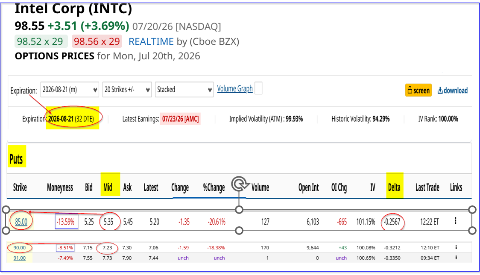The height and width of the screenshot is (275, 480).
Task: Click the mid price 5.35
Action: [x=108, y=222]
